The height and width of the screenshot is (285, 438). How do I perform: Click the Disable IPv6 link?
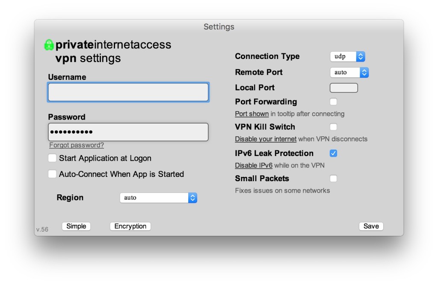tap(254, 165)
